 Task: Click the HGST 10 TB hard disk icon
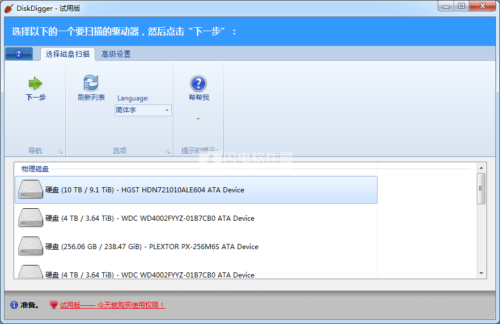click(31, 190)
